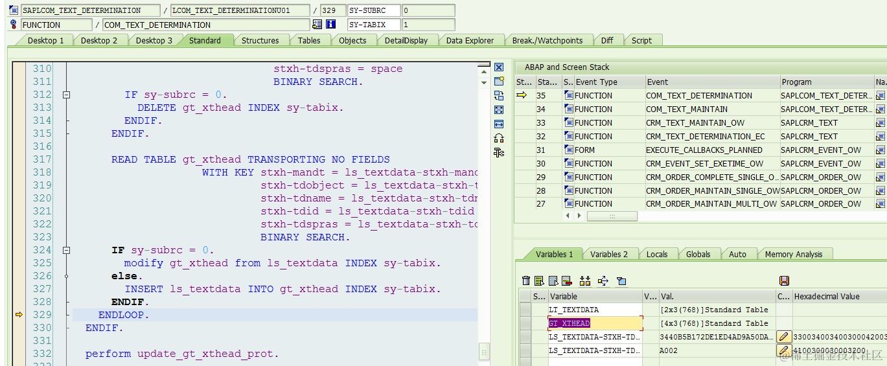887x366 pixels.
Task: Click the Hexadecimal Value column header
Action: 840,296
